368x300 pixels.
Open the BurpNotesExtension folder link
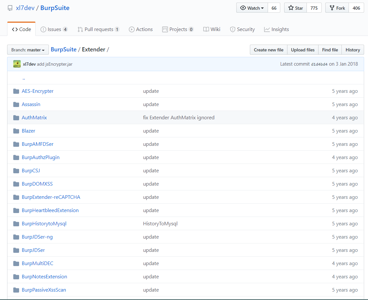[44, 277]
